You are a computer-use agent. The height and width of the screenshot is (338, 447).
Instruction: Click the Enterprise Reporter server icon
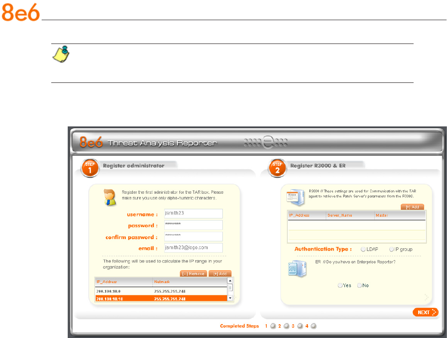(x=297, y=268)
